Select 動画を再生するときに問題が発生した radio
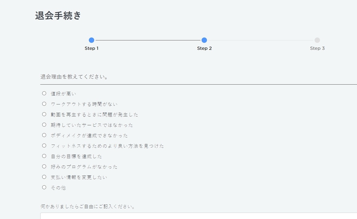The image size is (357, 219). click(x=44, y=114)
